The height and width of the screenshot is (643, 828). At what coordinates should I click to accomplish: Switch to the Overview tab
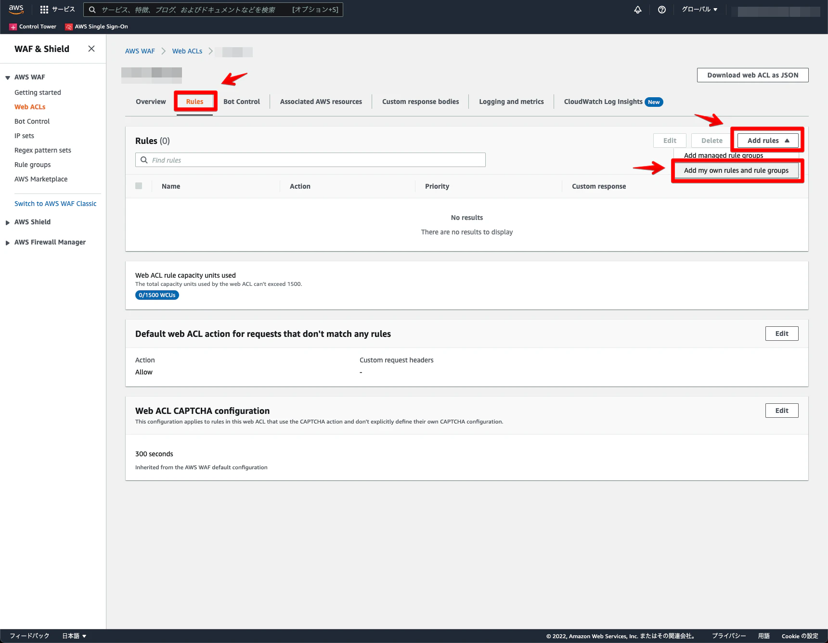click(x=151, y=102)
